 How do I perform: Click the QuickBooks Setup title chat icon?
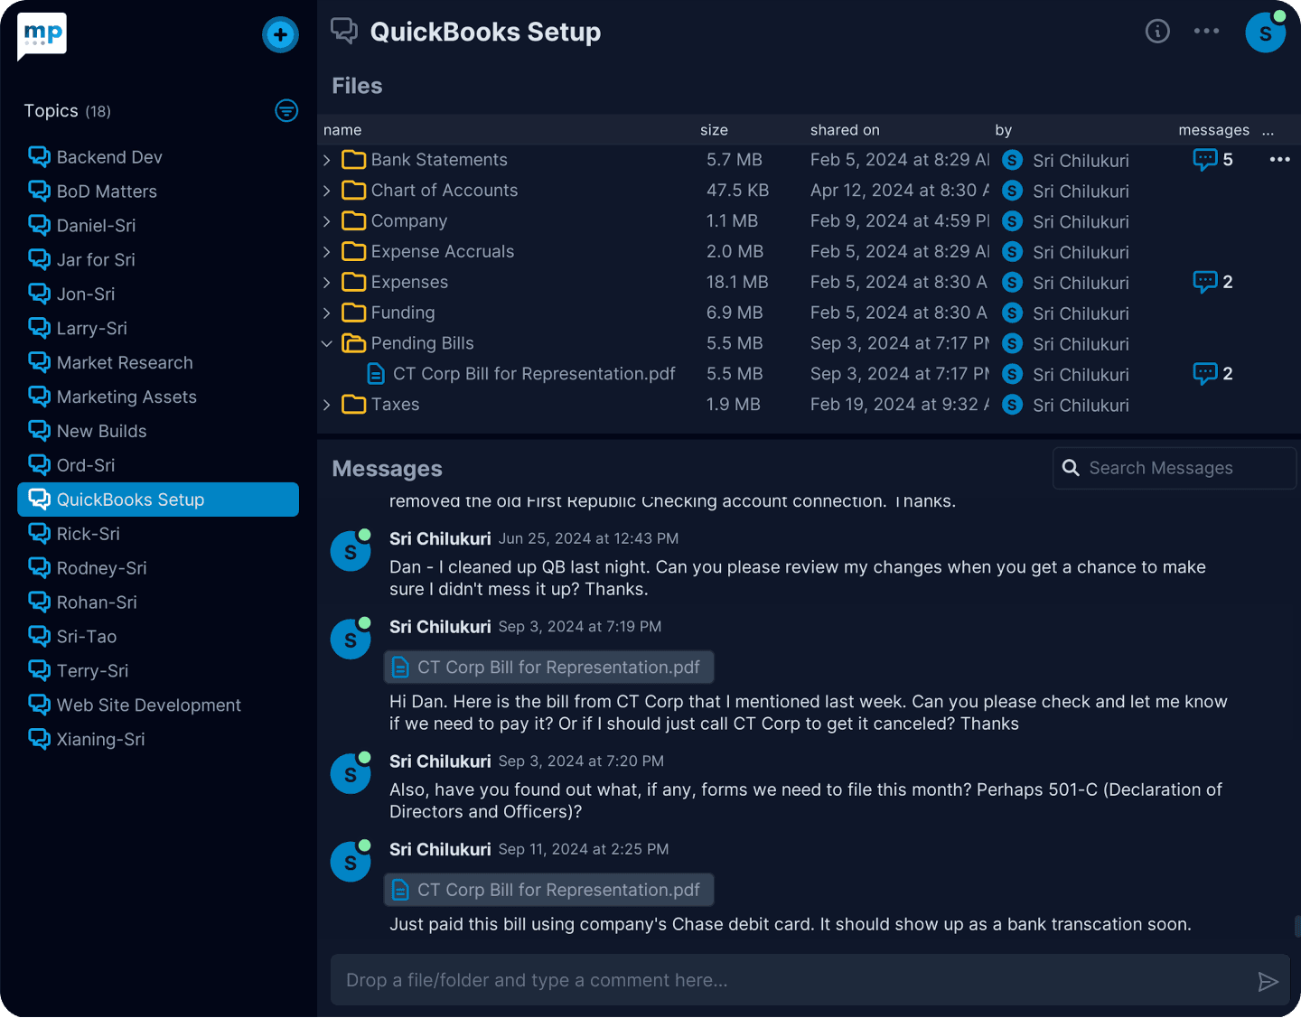click(x=344, y=31)
